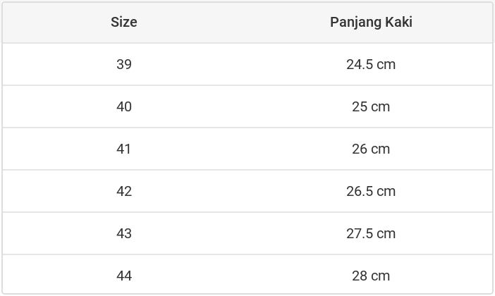Select the 25 cm foot length cell
The height and width of the screenshot is (296, 495).
coord(371,106)
